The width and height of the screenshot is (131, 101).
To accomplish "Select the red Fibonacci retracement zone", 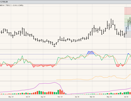I will [x=128, y=11].
